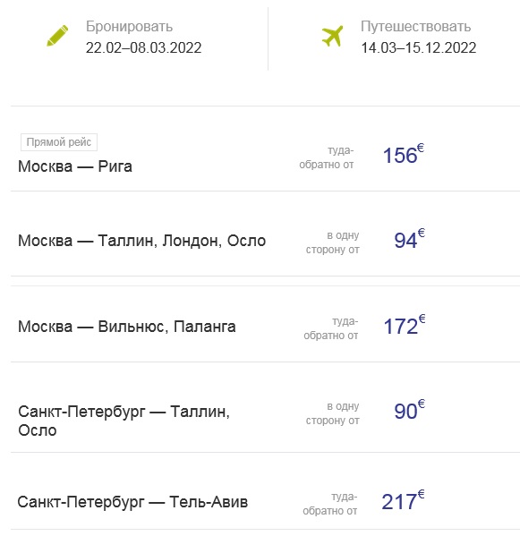Image resolution: width=520 pixels, height=536 pixels.
Task: Click the 172€ round-trip price
Action: (x=405, y=325)
